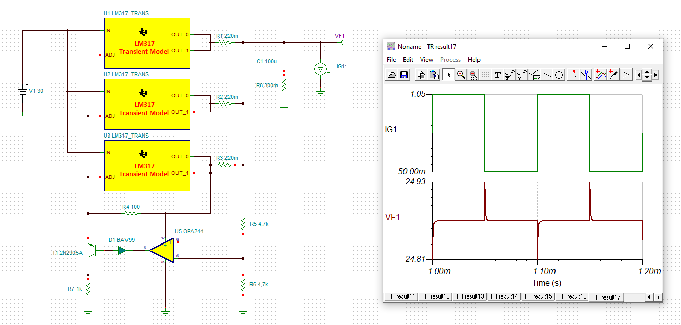
Task: Select the U1 LM317 regulator block
Action: (x=147, y=43)
